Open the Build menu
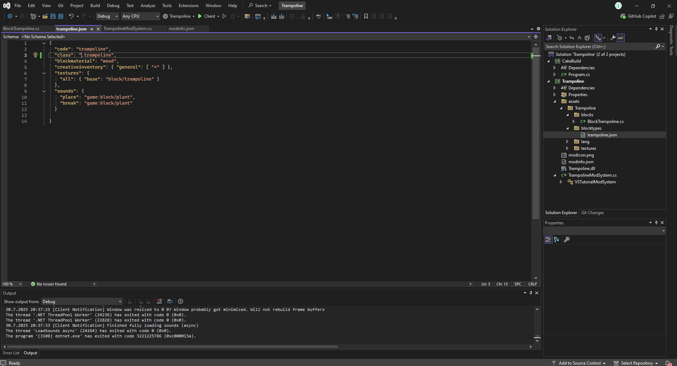This screenshot has width=677, height=366. click(x=95, y=6)
